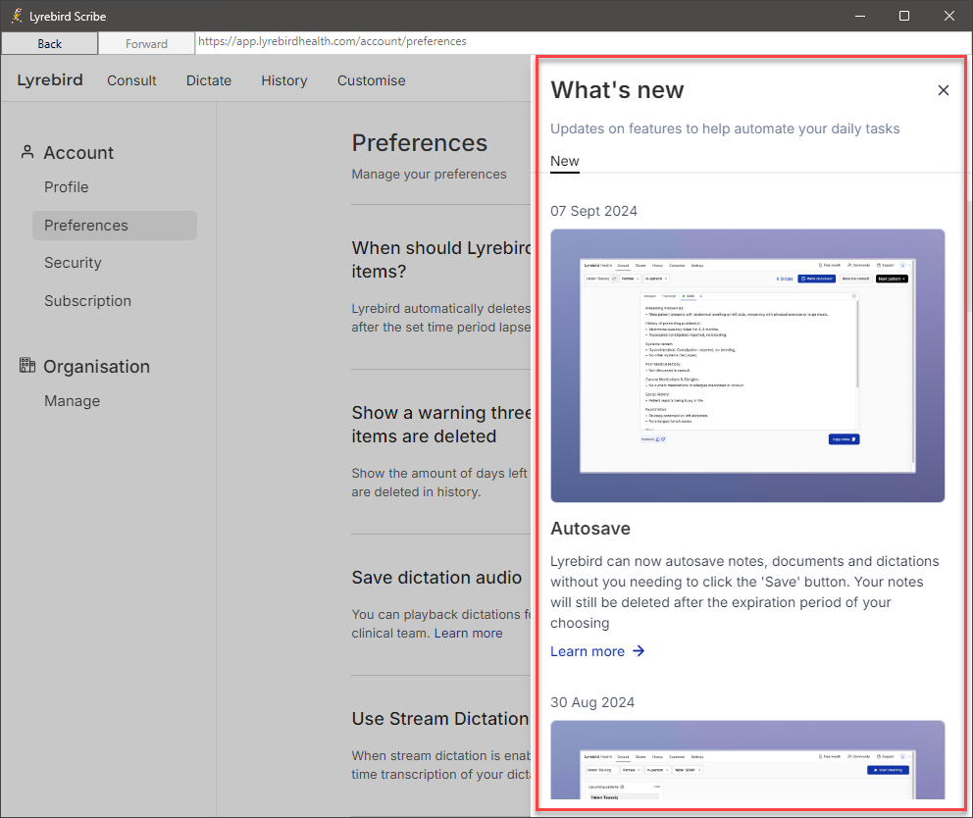Click the Lyrebird logo text
The image size is (973, 818).
(50, 80)
